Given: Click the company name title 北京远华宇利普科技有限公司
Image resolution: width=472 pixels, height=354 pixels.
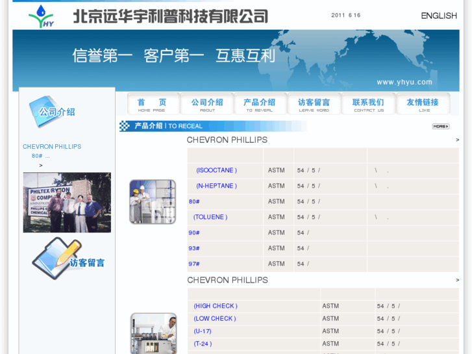Looking at the screenshot, I should 170,16.
